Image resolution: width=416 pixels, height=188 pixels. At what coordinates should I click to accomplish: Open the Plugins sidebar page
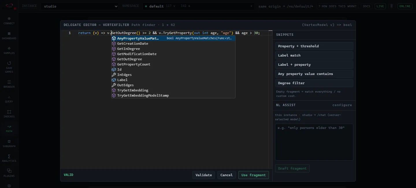(x=9, y=173)
